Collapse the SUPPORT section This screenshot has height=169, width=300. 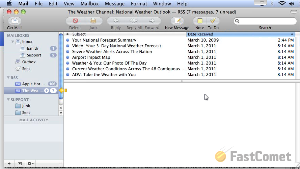pyautogui.click(x=8, y=100)
